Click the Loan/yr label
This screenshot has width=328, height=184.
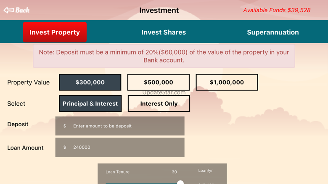(205, 171)
